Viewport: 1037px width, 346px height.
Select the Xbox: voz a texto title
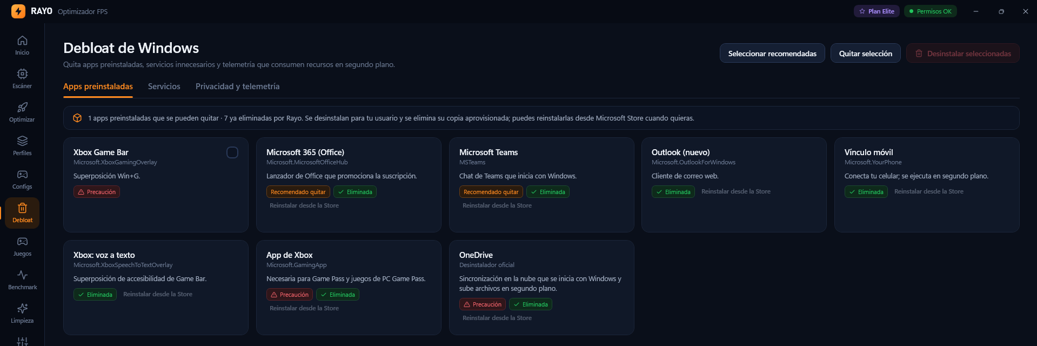click(x=104, y=255)
